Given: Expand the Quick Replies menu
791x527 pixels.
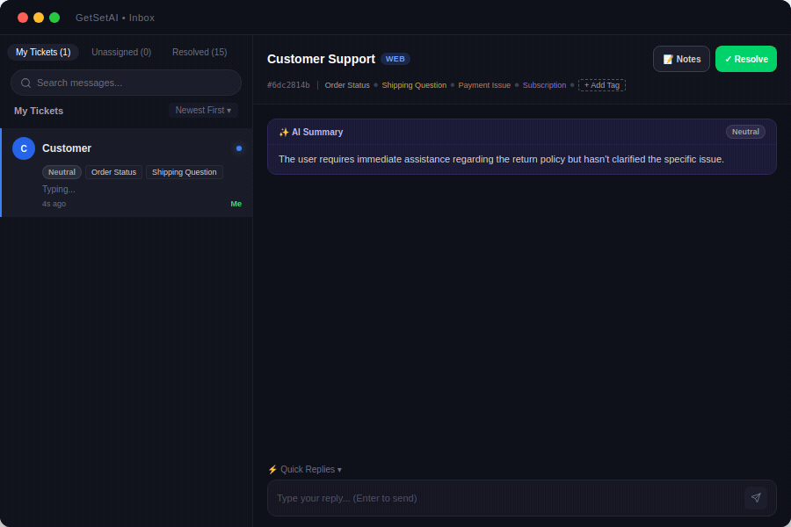Looking at the screenshot, I should tap(305, 470).
